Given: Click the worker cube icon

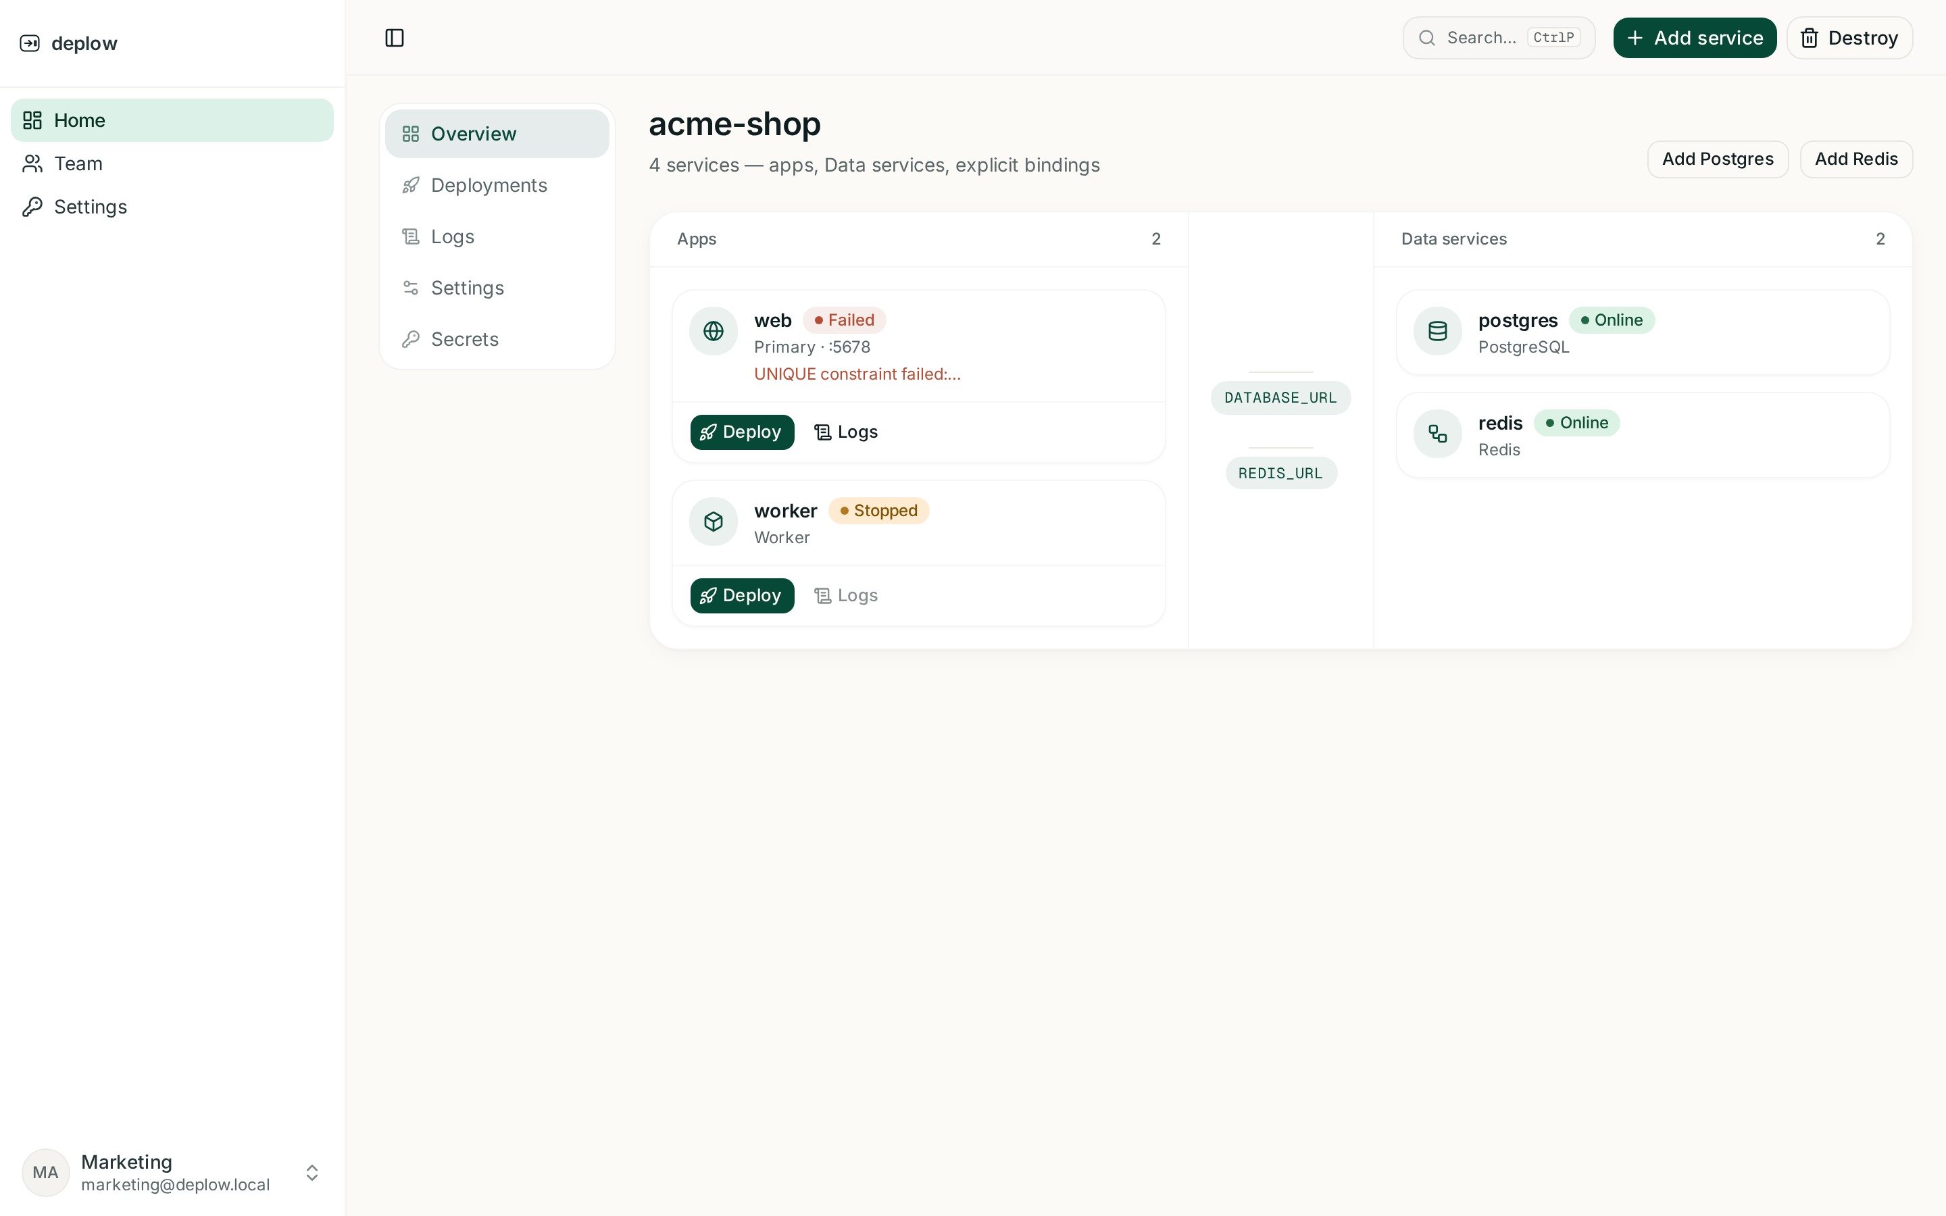Looking at the screenshot, I should [714, 521].
